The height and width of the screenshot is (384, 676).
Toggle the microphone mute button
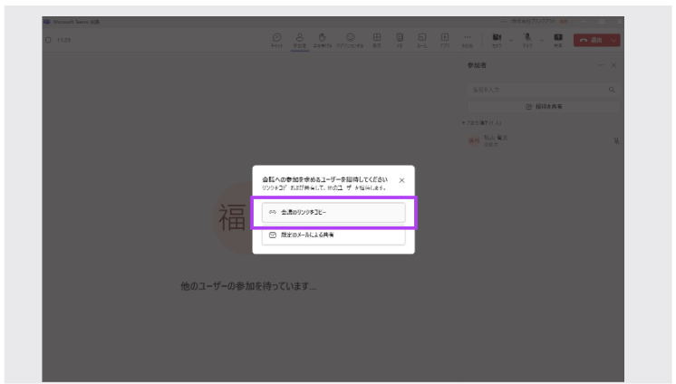(527, 40)
